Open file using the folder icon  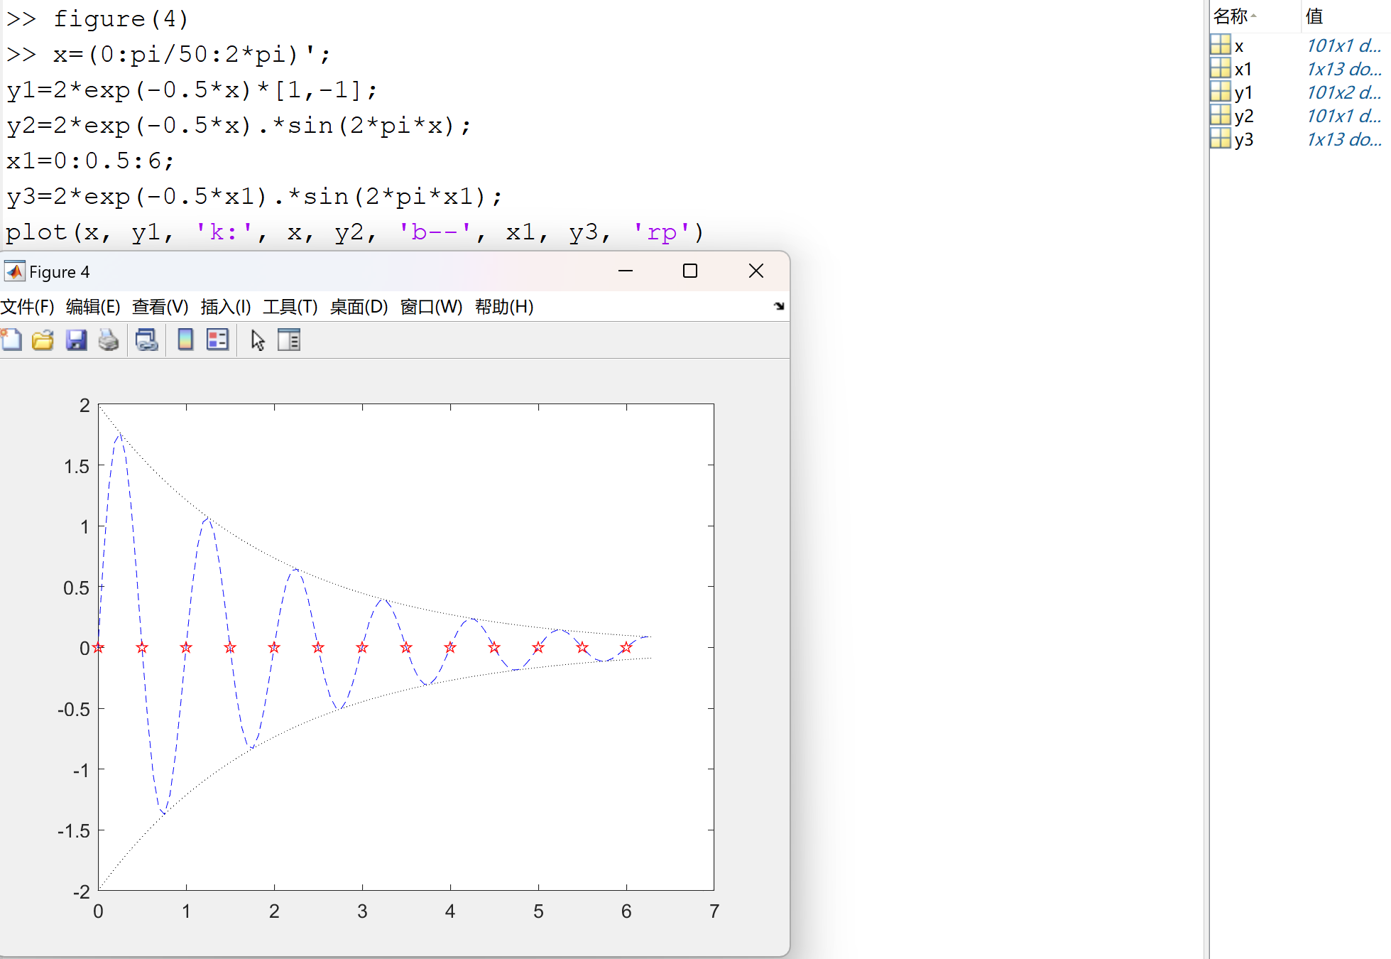[43, 340]
